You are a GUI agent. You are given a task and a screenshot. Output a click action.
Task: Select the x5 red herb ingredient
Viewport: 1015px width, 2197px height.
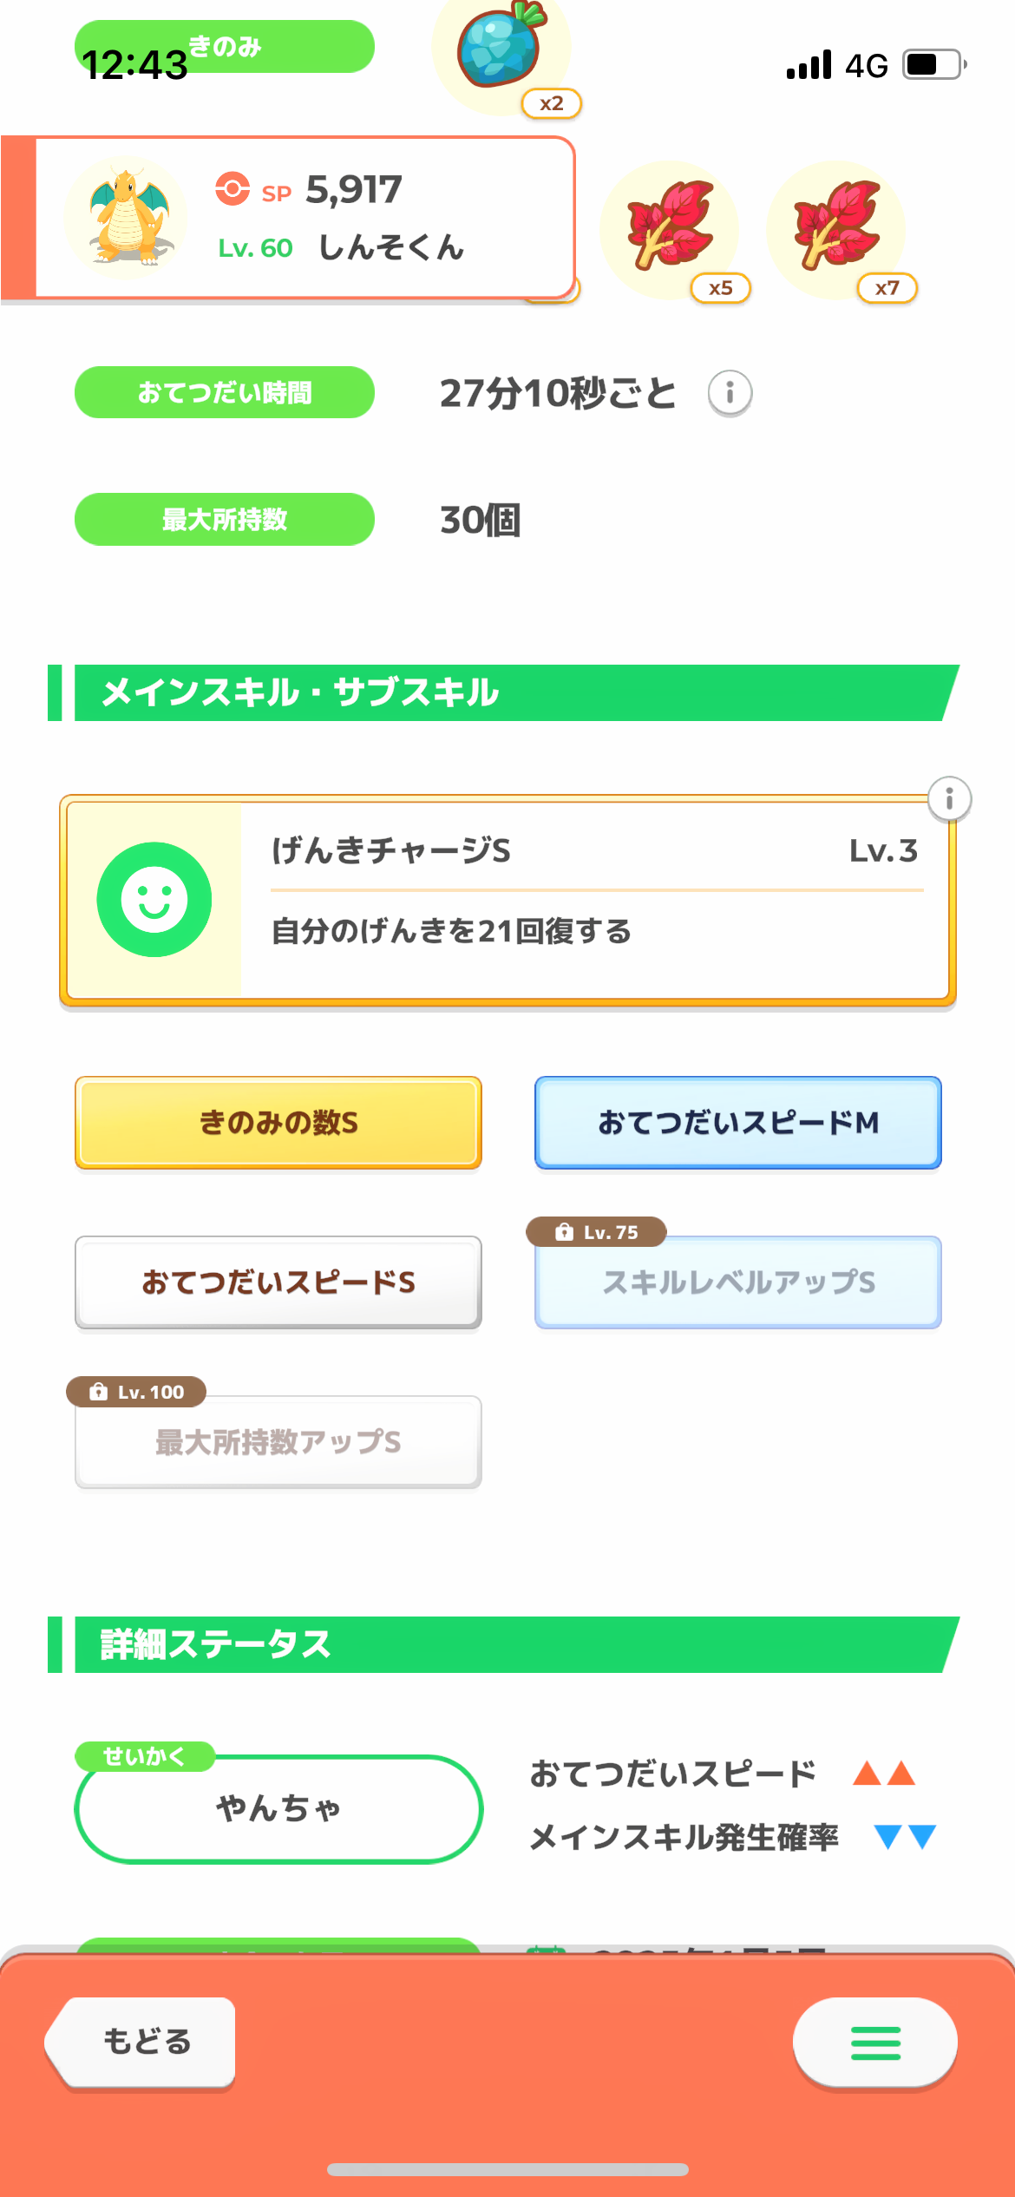coord(670,228)
